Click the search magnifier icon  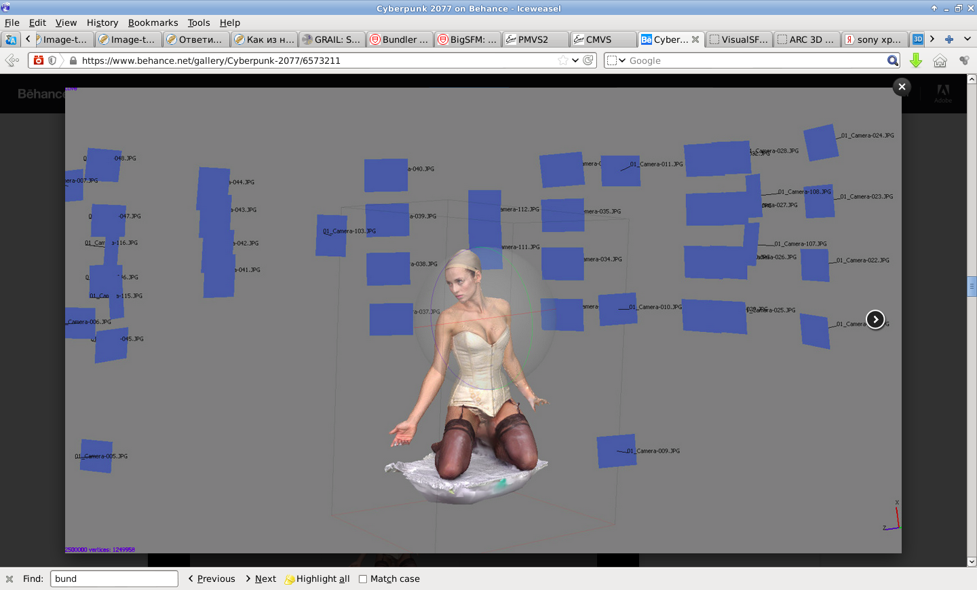pyautogui.click(x=893, y=60)
